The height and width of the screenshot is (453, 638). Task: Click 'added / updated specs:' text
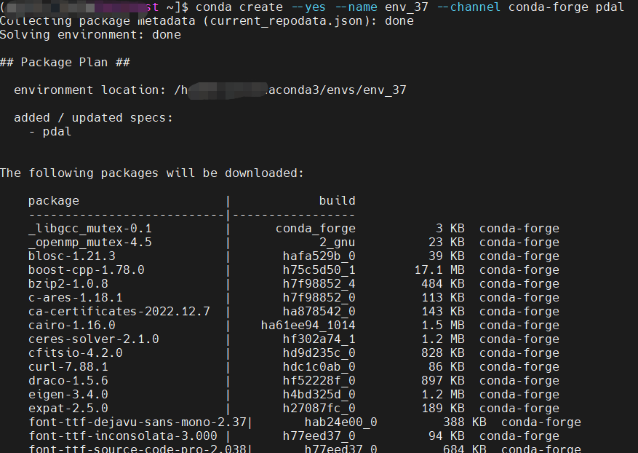(93, 118)
